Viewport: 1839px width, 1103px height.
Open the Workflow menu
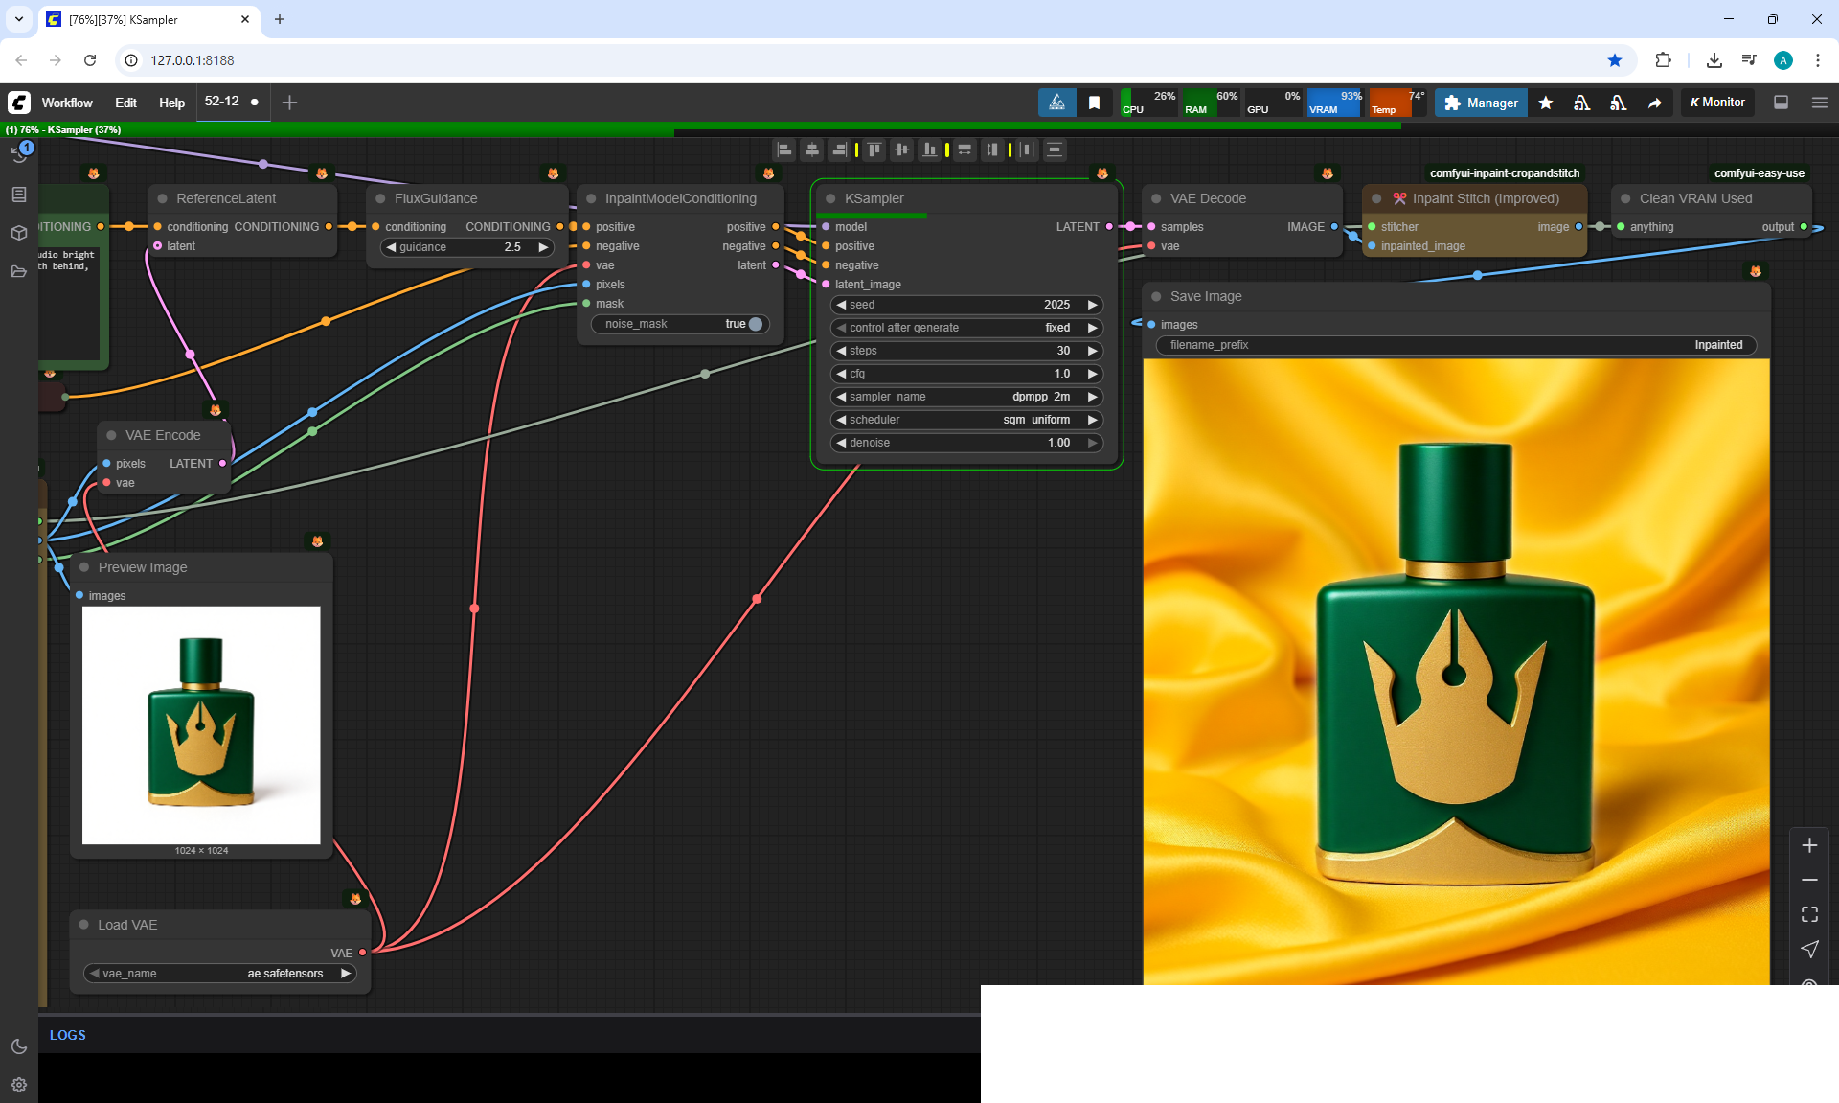(x=67, y=103)
